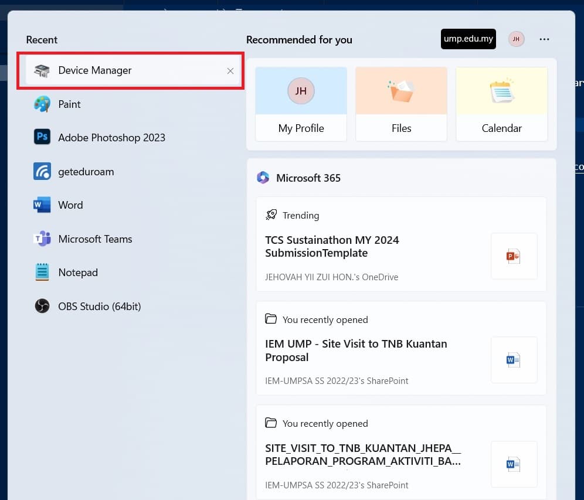Click the Recommended for you heading
The image size is (584, 500).
(x=299, y=39)
